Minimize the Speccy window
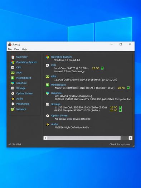This screenshot has height=188, width=141. click(x=112, y=44)
